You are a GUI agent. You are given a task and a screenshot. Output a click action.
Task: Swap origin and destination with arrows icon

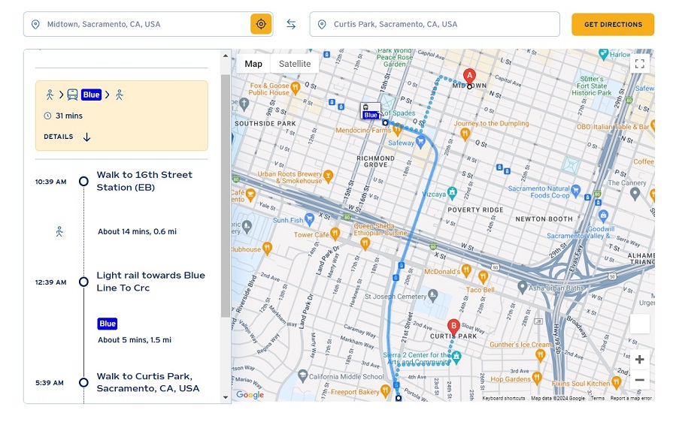click(x=291, y=24)
